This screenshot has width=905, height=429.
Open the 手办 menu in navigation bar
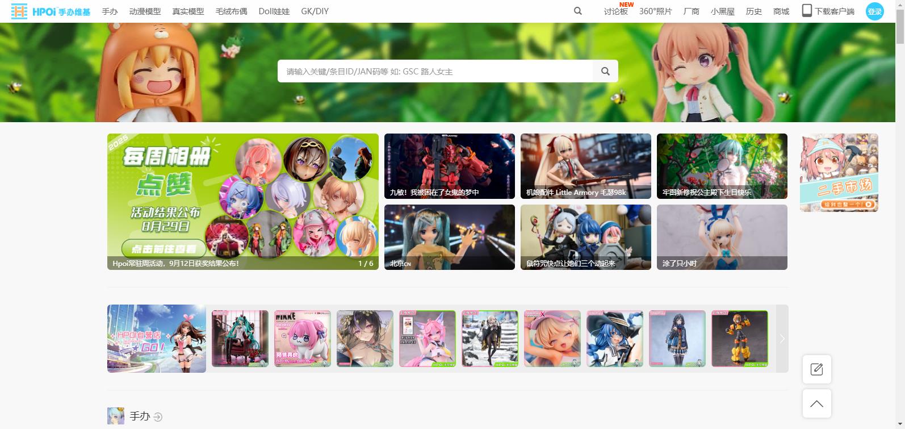pyautogui.click(x=110, y=11)
